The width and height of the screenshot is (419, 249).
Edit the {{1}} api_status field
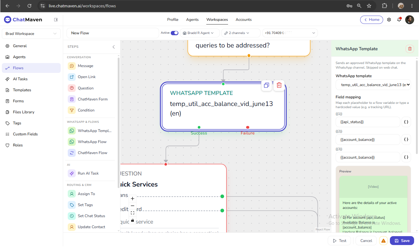[x=368, y=122]
